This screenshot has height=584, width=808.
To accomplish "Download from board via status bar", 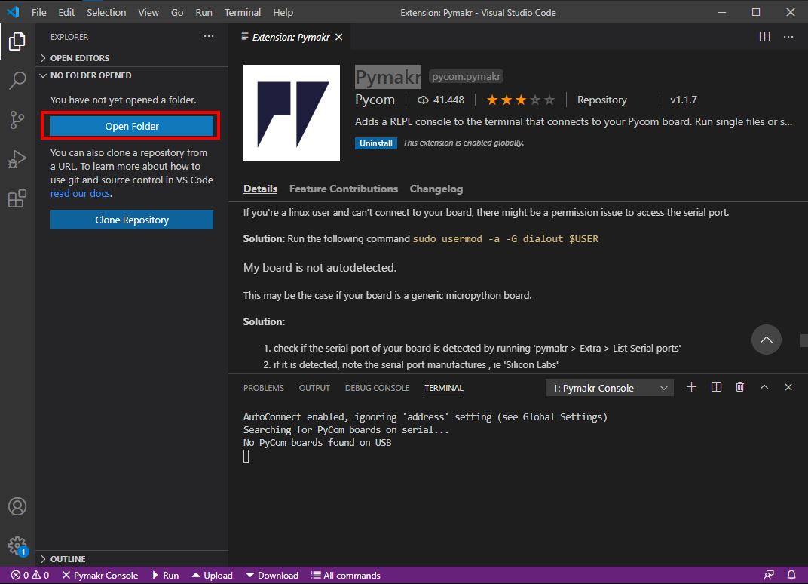I will coord(271,575).
